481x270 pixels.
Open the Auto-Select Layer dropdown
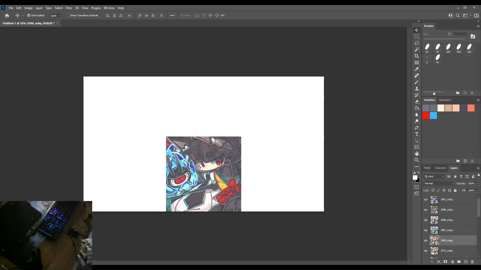[55, 15]
